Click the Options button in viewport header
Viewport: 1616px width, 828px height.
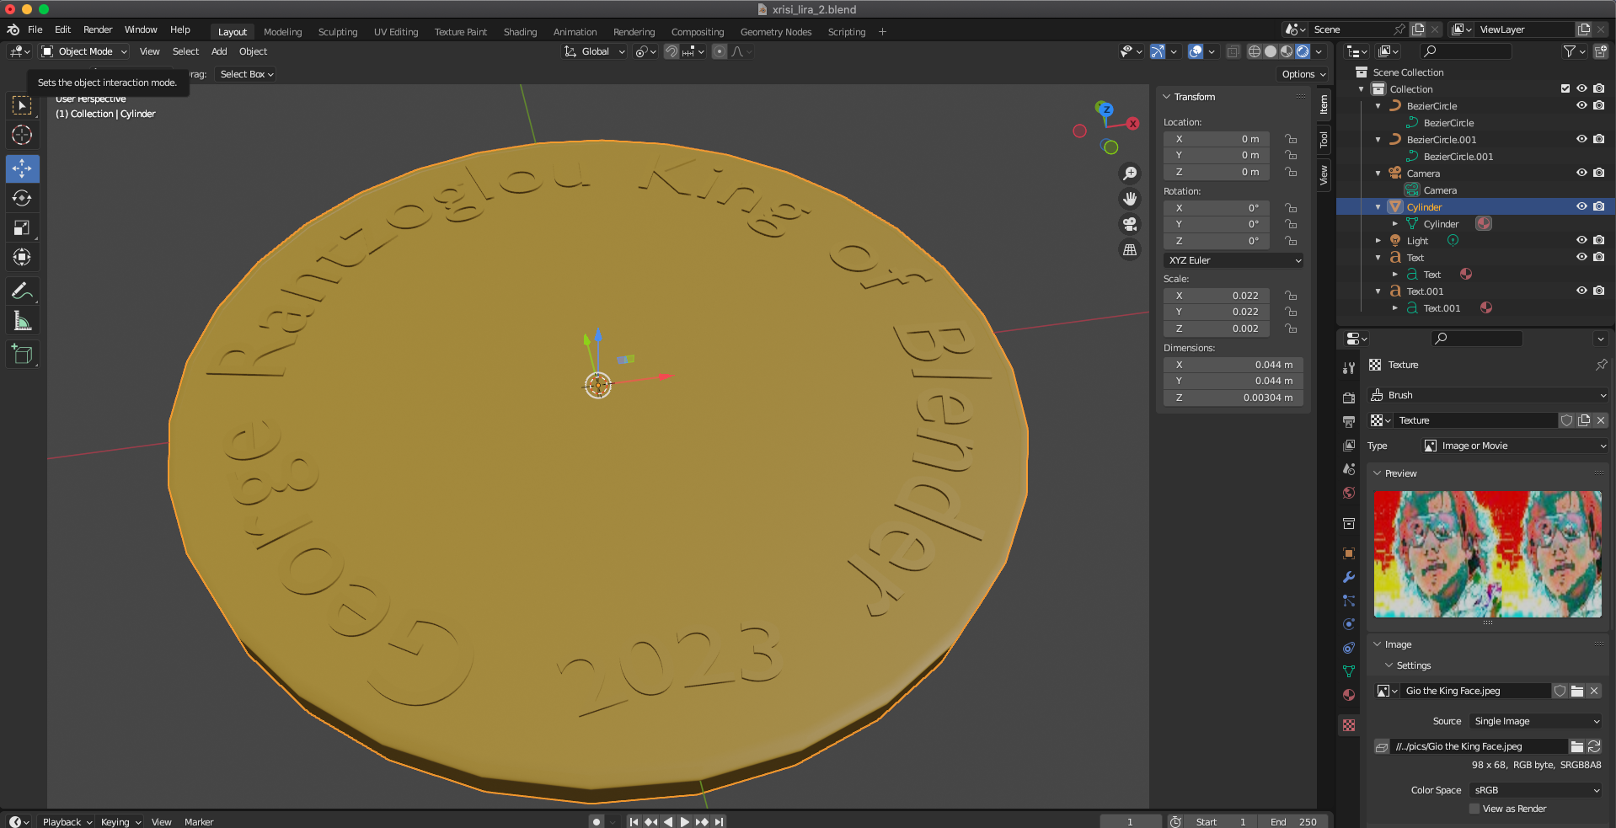(x=1303, y=74)
